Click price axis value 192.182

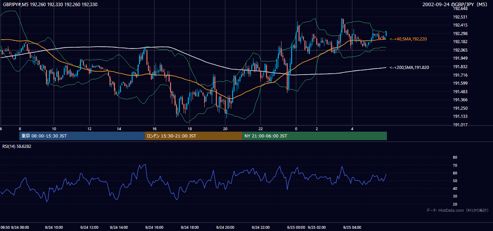coord(460,42)
